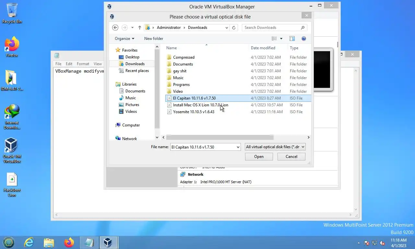Open Notepad's Format menu
This screenshot has width=415, height=249.
(83, 64)
